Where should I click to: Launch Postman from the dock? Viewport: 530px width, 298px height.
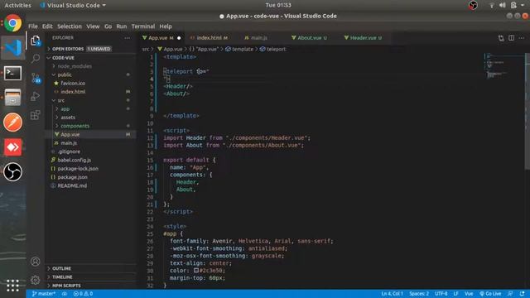[13, 122]
